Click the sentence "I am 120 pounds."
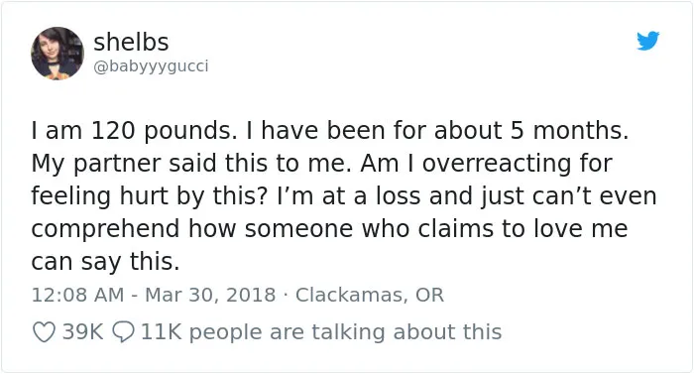694x374 pixels. (134, 131)
